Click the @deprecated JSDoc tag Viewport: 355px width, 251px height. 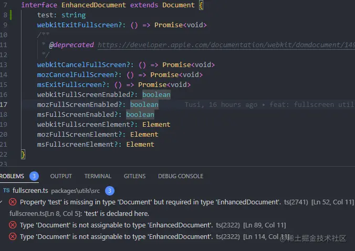71,45
